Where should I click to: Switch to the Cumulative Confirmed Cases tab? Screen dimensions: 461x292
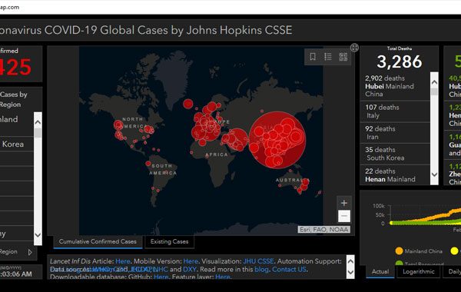click(x=98, y=242)
